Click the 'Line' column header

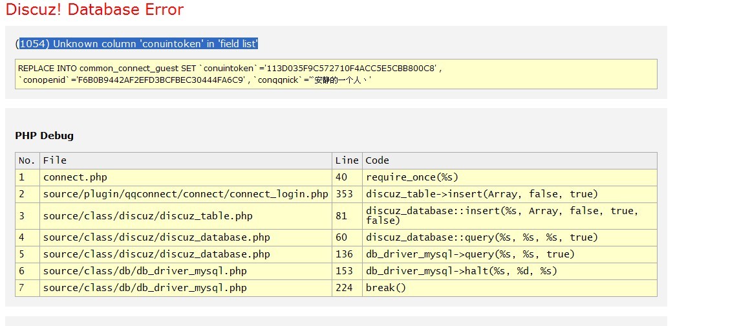pos(347,160)
